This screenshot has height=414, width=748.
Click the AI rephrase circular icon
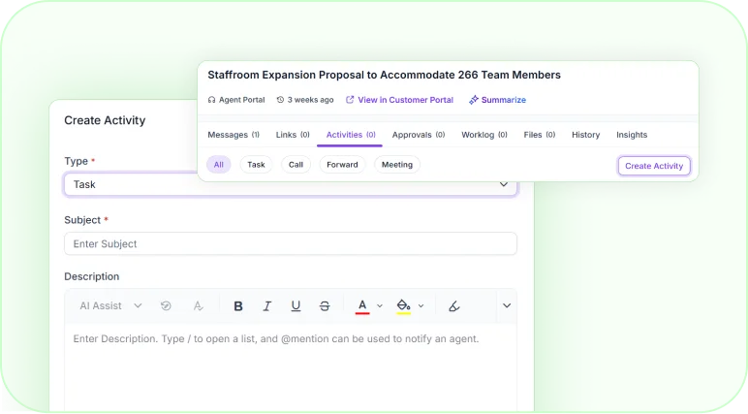(x=166, y=306)
